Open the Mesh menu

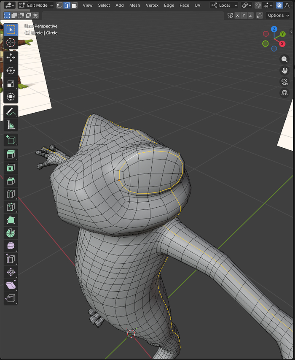134,5
